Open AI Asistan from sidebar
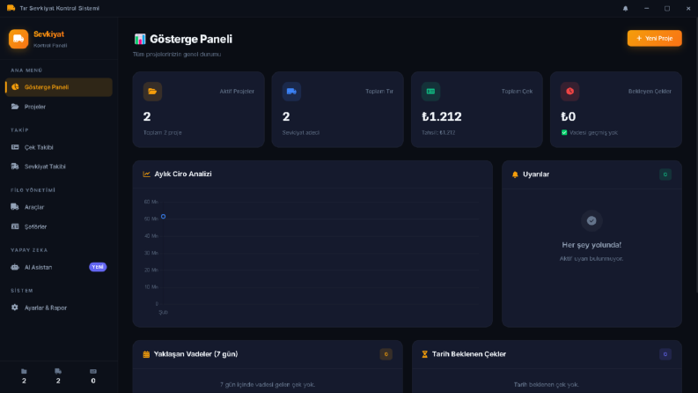698x393 pixels. 59,267
